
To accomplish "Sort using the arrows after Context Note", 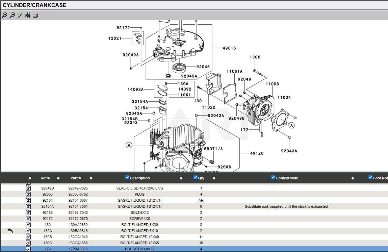I will [x=353, y=178].
